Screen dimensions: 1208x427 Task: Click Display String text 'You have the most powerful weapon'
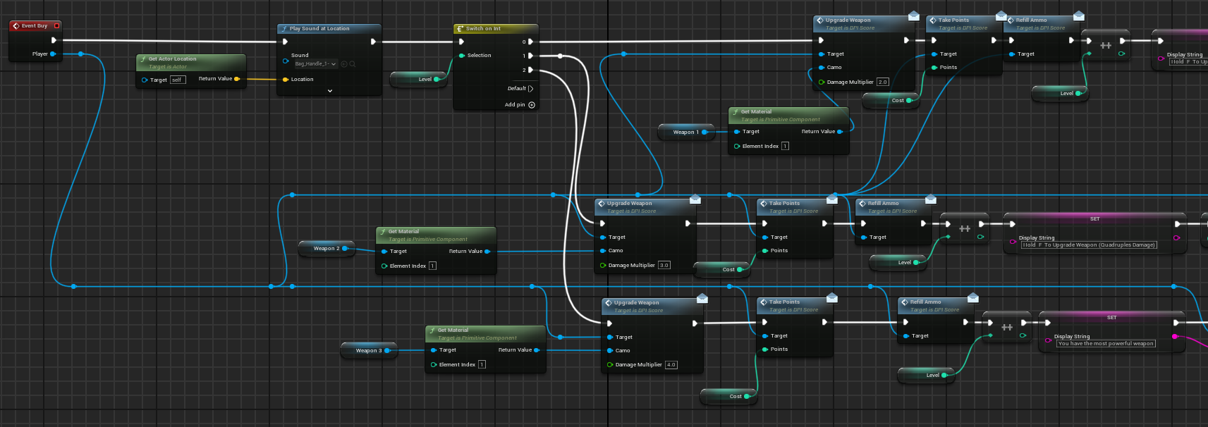pyautogui.click(x=1105, y=344)
